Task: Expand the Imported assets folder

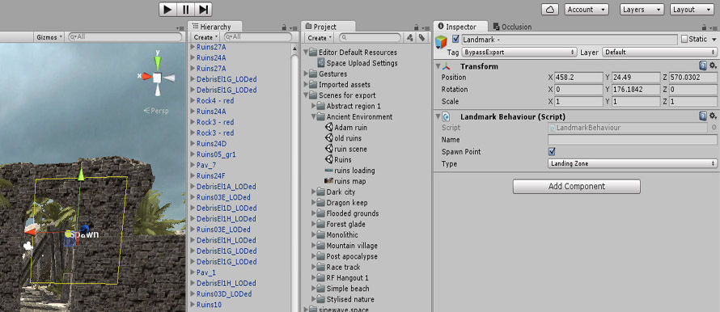Action: click(x=307, y=84)
